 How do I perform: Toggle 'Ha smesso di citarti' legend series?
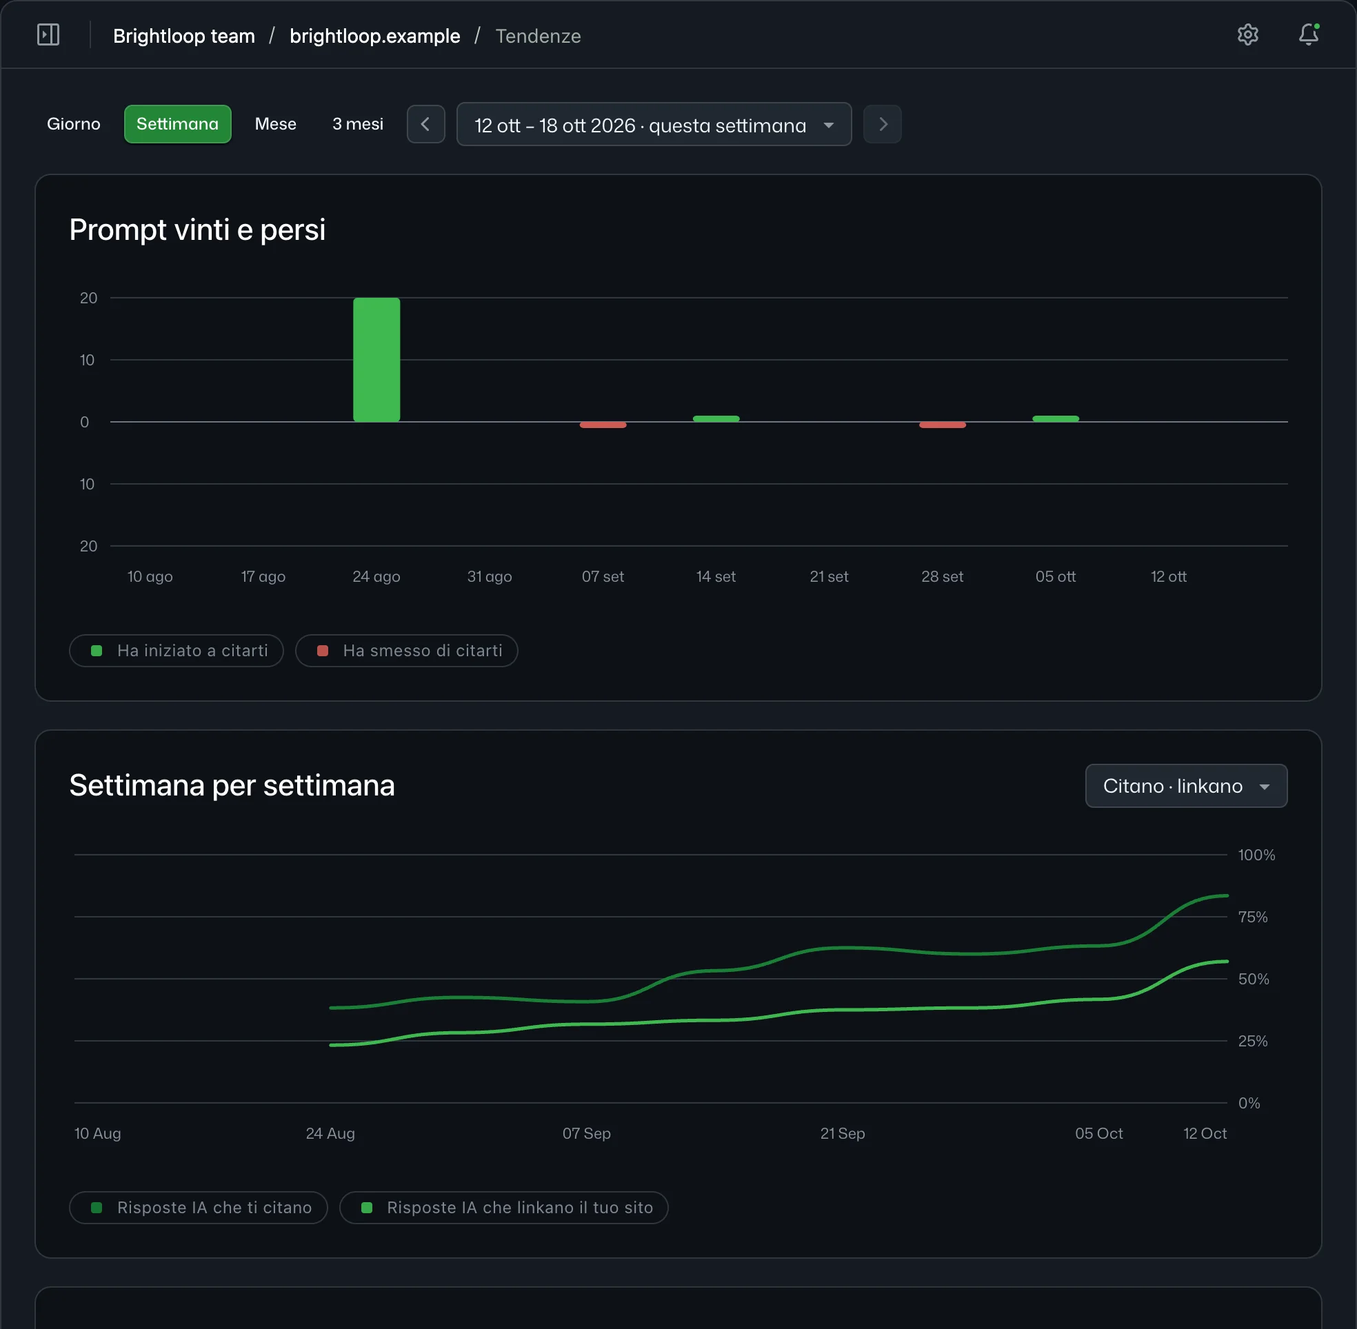pos(406,651)
